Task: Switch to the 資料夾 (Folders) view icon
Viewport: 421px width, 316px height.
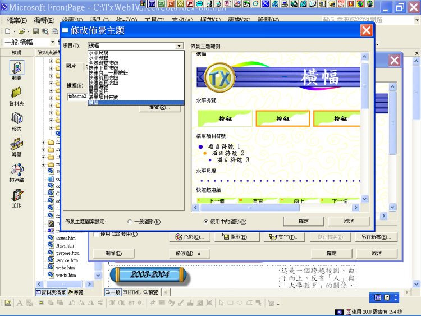Action: coord(17,93)
